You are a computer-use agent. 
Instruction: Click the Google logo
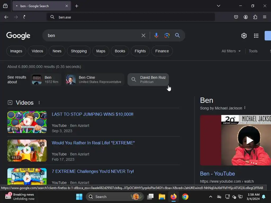coord(18,36)
